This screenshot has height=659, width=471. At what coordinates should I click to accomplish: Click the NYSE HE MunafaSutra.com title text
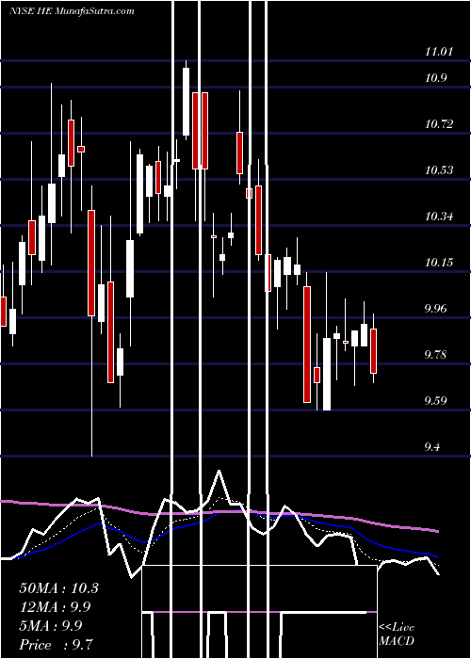pyautogui.click(x=72, y=11)
